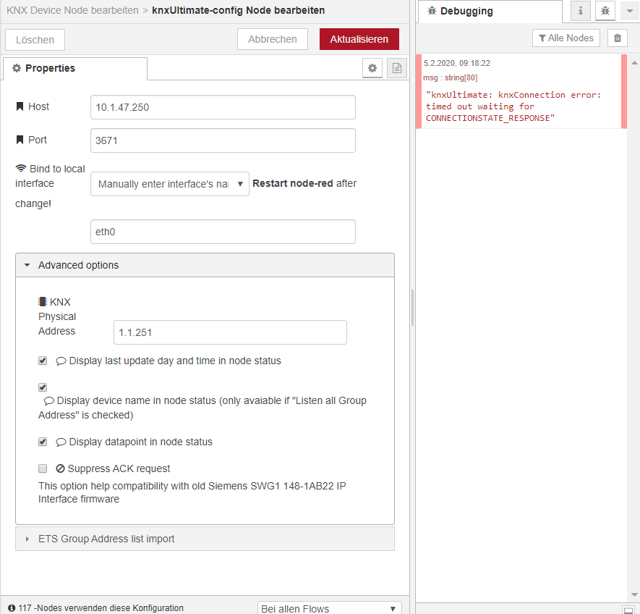Select the Debugging tab
The width and height of the screenshot is (640, 614).
tap(490, 11)
